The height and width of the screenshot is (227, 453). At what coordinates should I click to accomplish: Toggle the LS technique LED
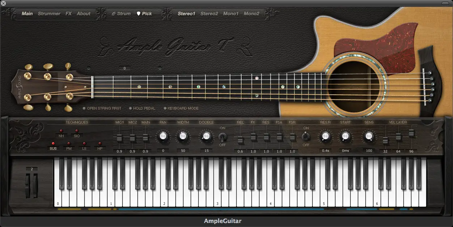click(x=84, y=144)
